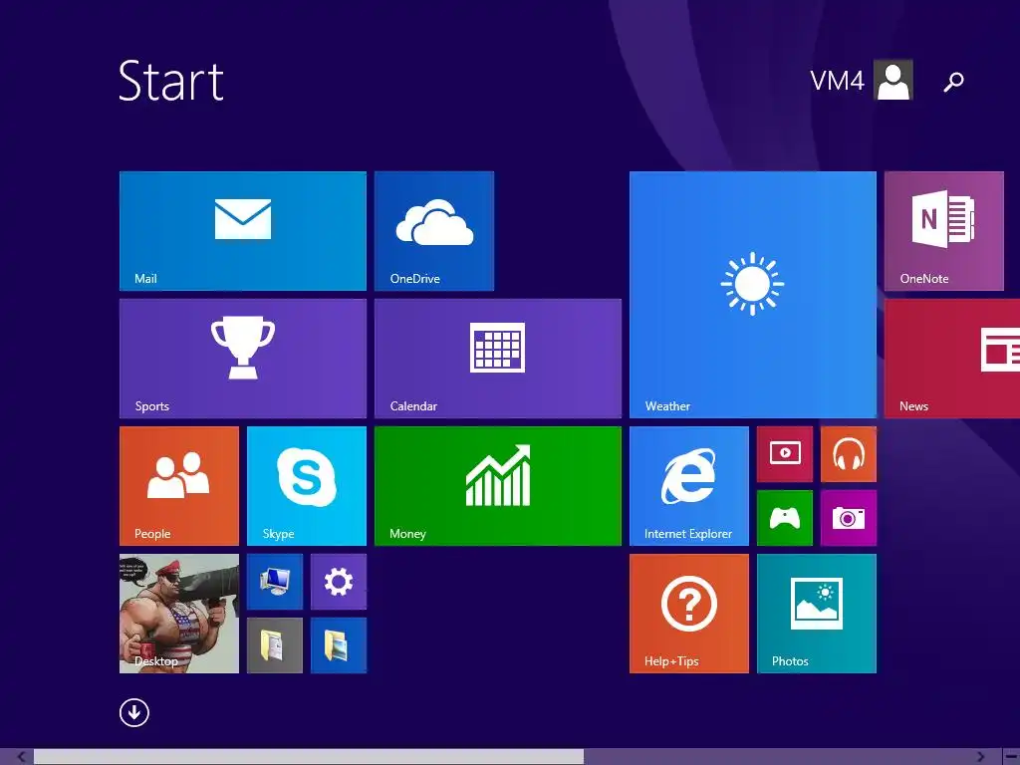
Task: Open the Documents folder tile
Action: click(x=275, y=645)
